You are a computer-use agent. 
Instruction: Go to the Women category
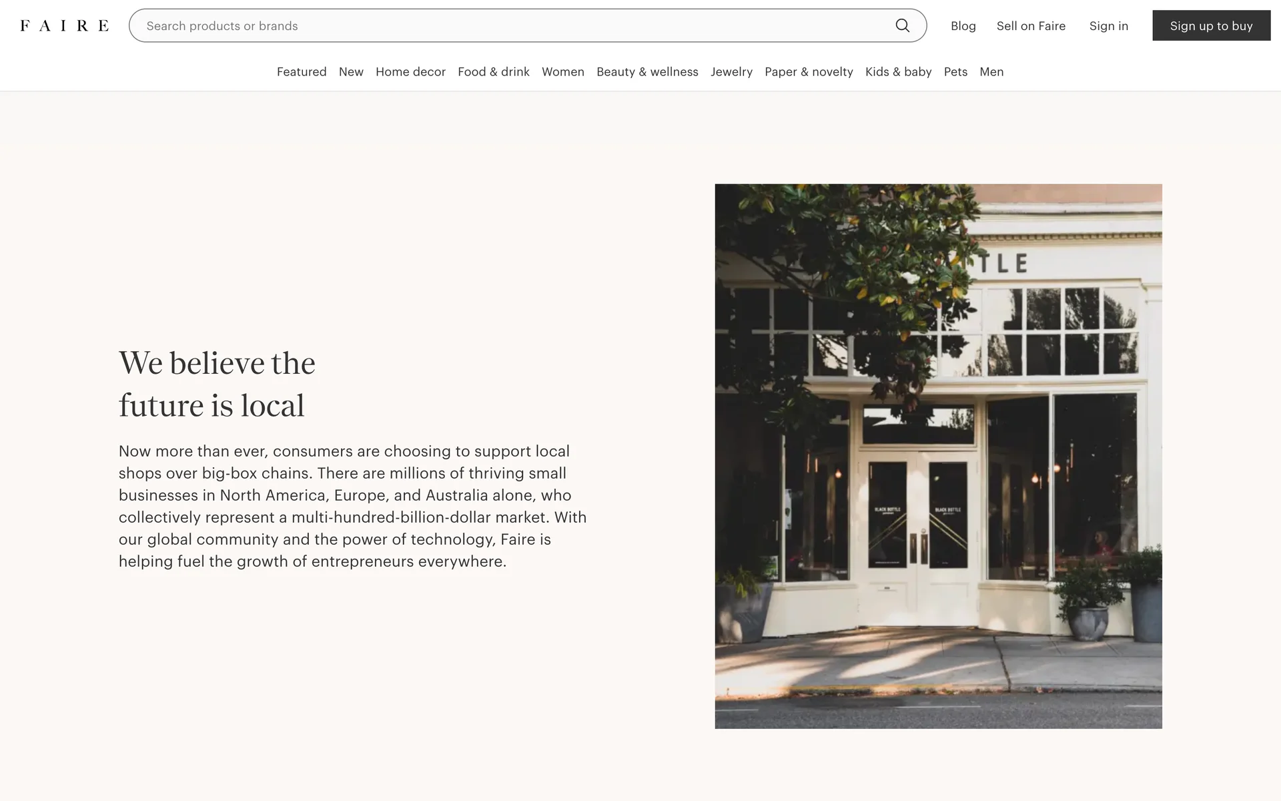(562, 71)
